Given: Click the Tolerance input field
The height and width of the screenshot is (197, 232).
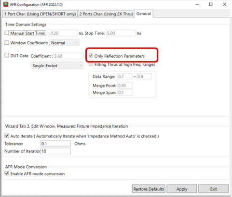Looking at the screenshot, I should (x=55, y=144).
